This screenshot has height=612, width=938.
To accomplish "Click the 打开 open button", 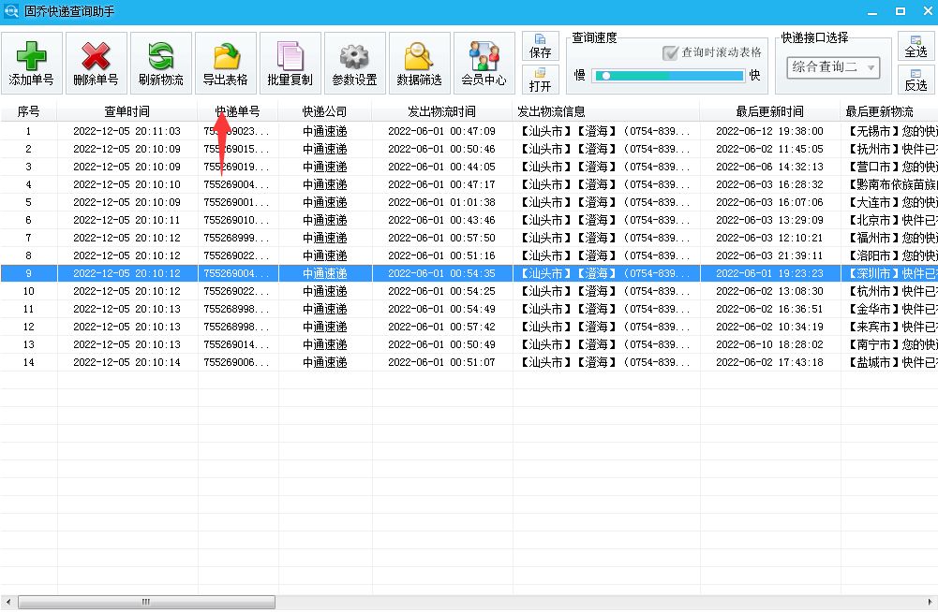I will pos(540,80).
